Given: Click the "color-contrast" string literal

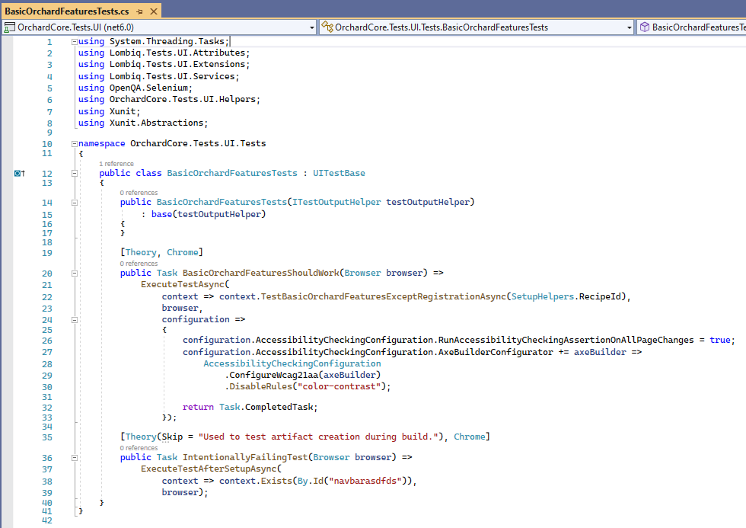Looking at the screenshot, I should pos(340,386).
